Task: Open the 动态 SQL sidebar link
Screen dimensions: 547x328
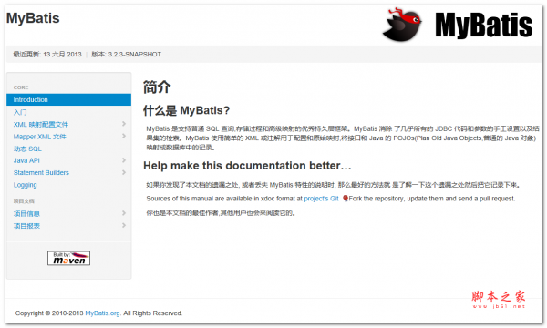Action: (27, 149)
